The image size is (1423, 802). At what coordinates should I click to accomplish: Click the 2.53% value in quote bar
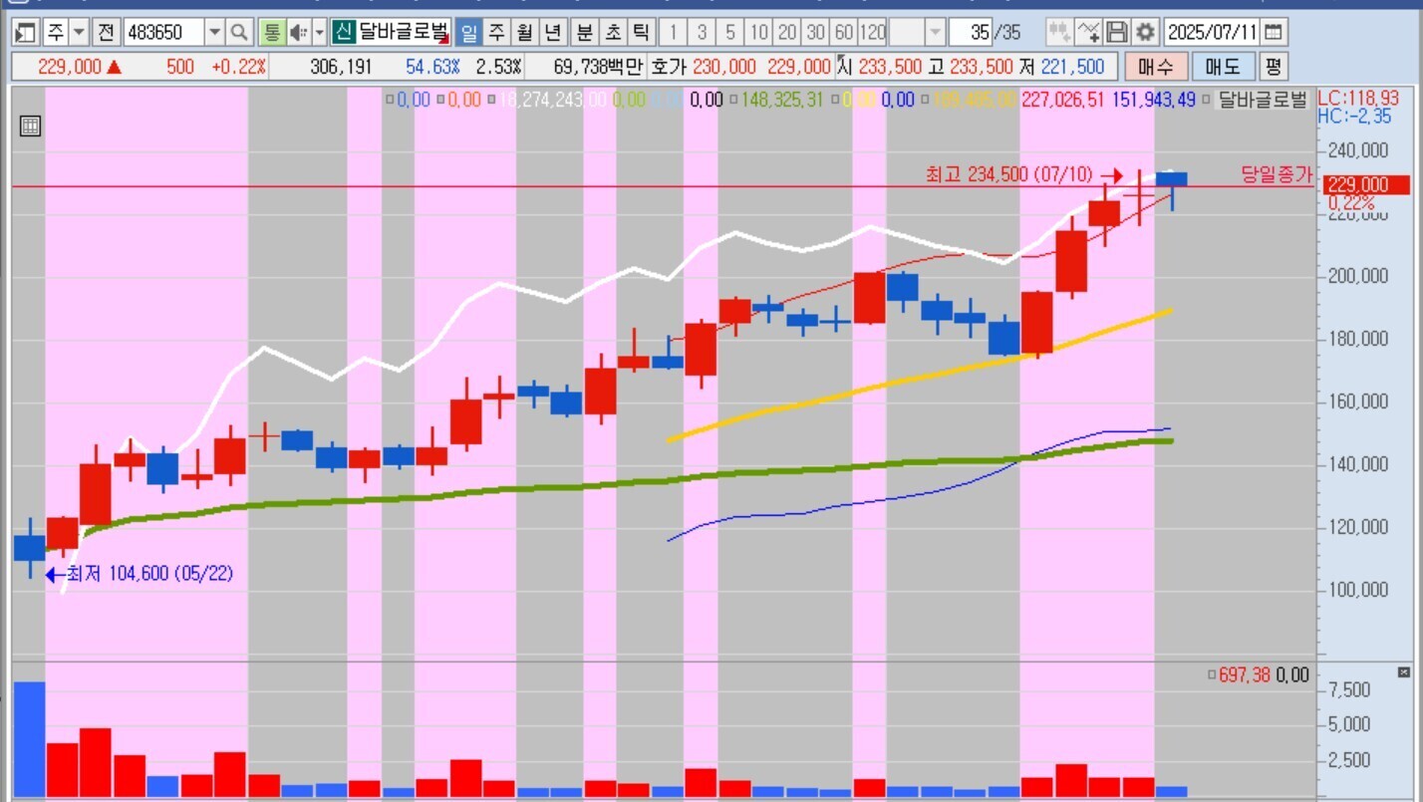(499, 67)
